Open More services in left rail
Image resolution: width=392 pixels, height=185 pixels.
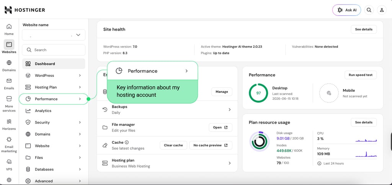(x=9, y=104)
